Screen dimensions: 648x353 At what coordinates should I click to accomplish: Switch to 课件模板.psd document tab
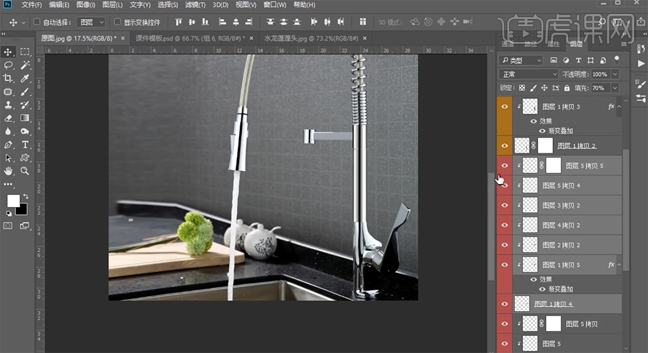[x=190, y=38]
